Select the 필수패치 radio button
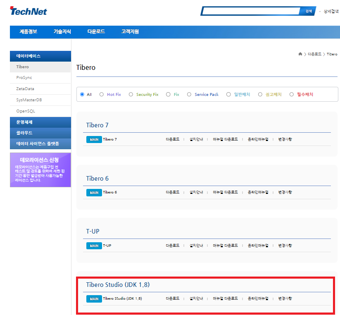The height and width of the screenshot is (315, 340). (x=291, y=94)
